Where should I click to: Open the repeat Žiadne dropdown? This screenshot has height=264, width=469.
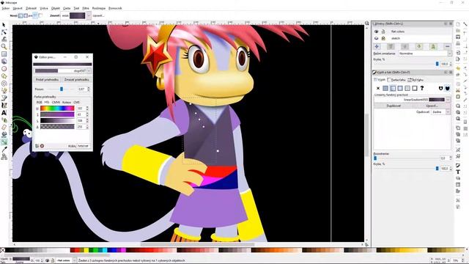point(448,111)
